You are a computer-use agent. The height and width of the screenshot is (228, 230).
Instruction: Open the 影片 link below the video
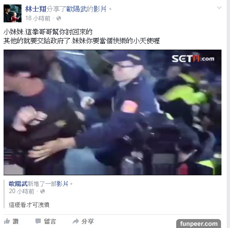coord(62,184)
